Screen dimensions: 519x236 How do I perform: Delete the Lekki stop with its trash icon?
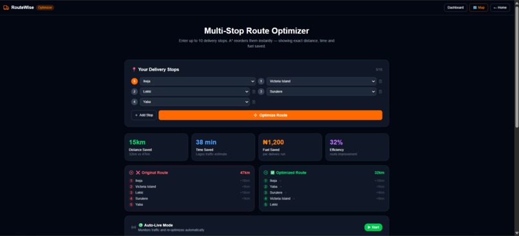(x=254, y=91)
